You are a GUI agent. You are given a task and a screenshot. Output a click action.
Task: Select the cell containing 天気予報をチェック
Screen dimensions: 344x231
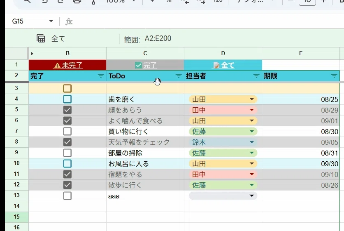[x=145, y=142]
